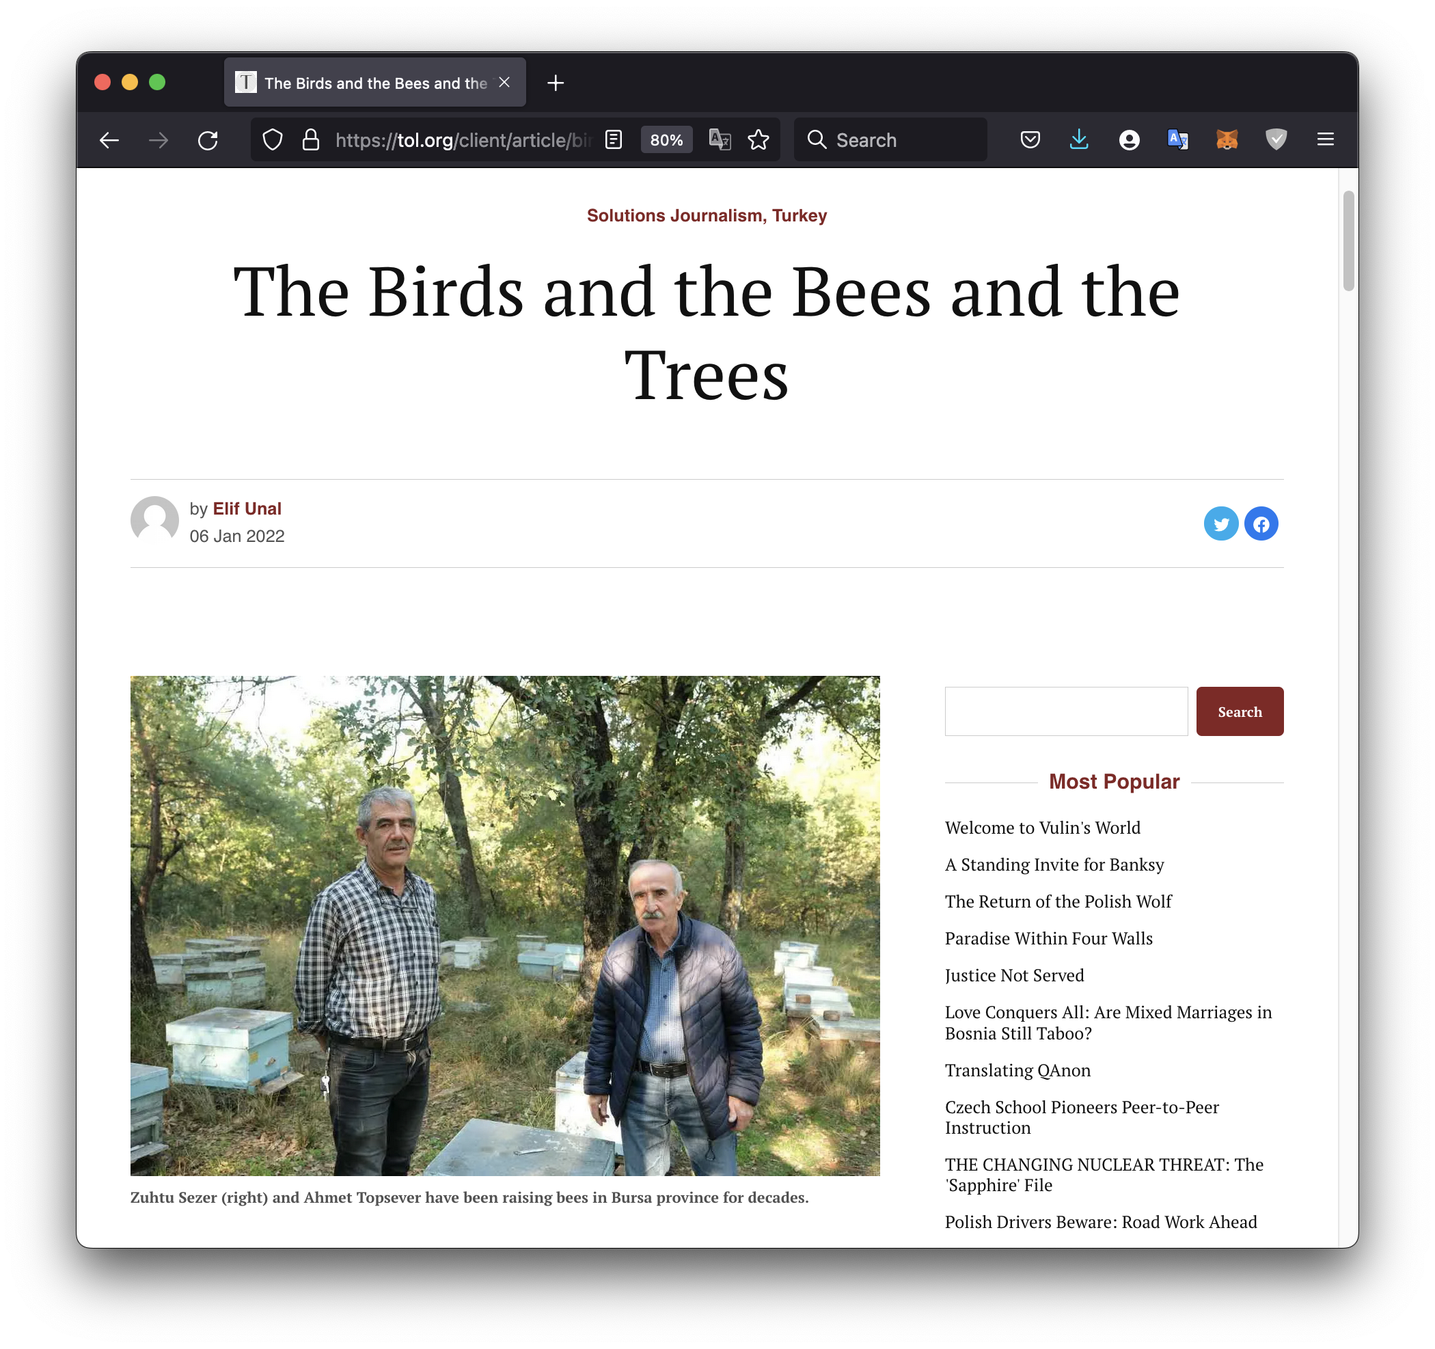The image size is (1435, 1349).
Task: Open MetaMask fox extension
Action: (1227, 140)
